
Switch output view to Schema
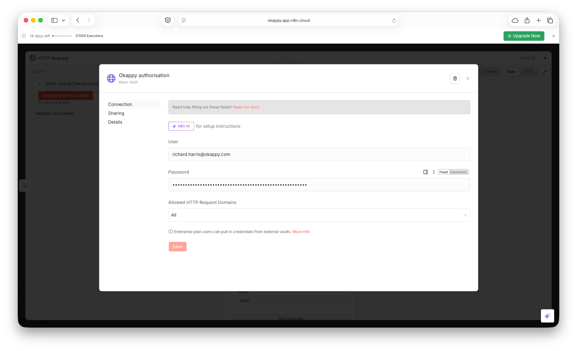pyautogui.click(x=490, y=72)
